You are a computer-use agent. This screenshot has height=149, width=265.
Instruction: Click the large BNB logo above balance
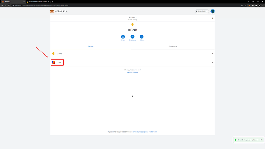[132, 25]
